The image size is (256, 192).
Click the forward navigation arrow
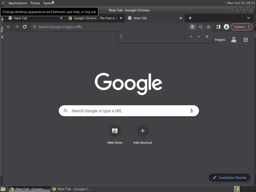[17, 27]
